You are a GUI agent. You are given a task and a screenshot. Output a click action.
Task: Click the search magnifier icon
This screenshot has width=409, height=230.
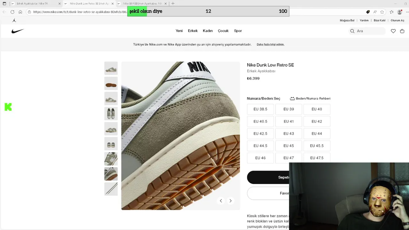(x=352, y=31)
